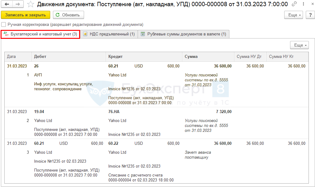This screenshot has height=187, width=315.
Task: Click the Сумма НУ Кт column header
Action: coord(287,57)
